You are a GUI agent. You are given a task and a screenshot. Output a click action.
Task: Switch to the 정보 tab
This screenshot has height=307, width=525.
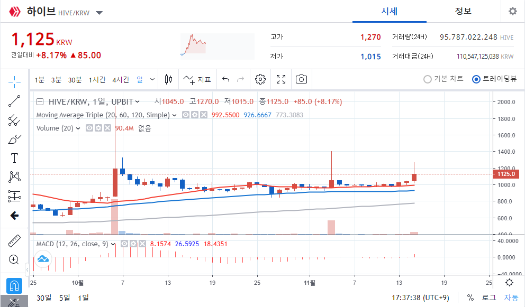point(463,12)
